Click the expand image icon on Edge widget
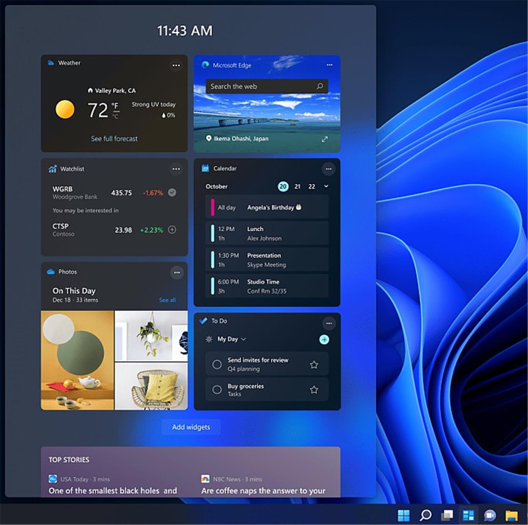 click(325, 139)
